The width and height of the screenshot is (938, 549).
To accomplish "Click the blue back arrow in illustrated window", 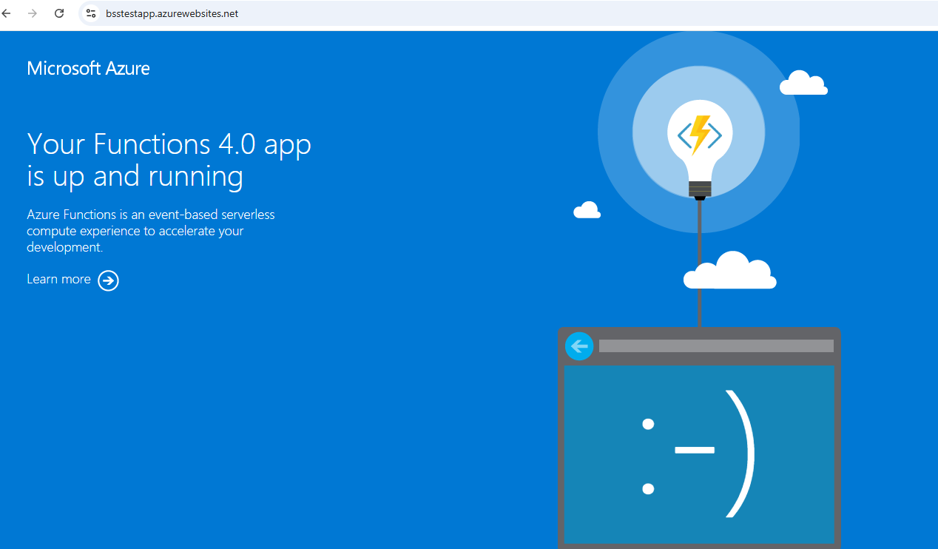I will coord(579,346).
